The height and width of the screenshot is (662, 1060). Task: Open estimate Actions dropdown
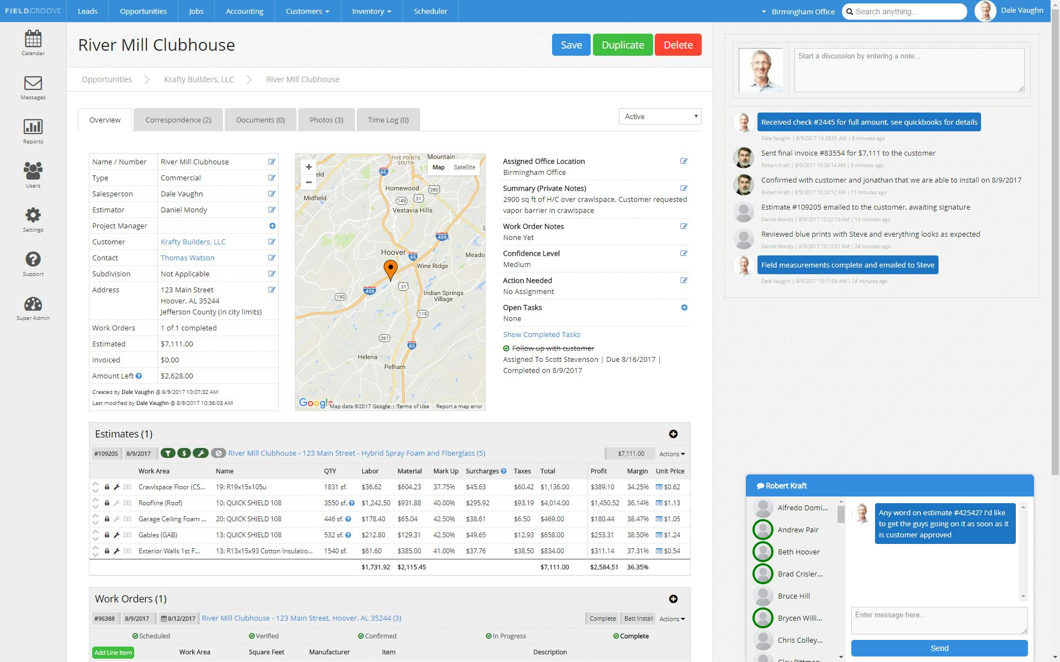tap(671, 454)
